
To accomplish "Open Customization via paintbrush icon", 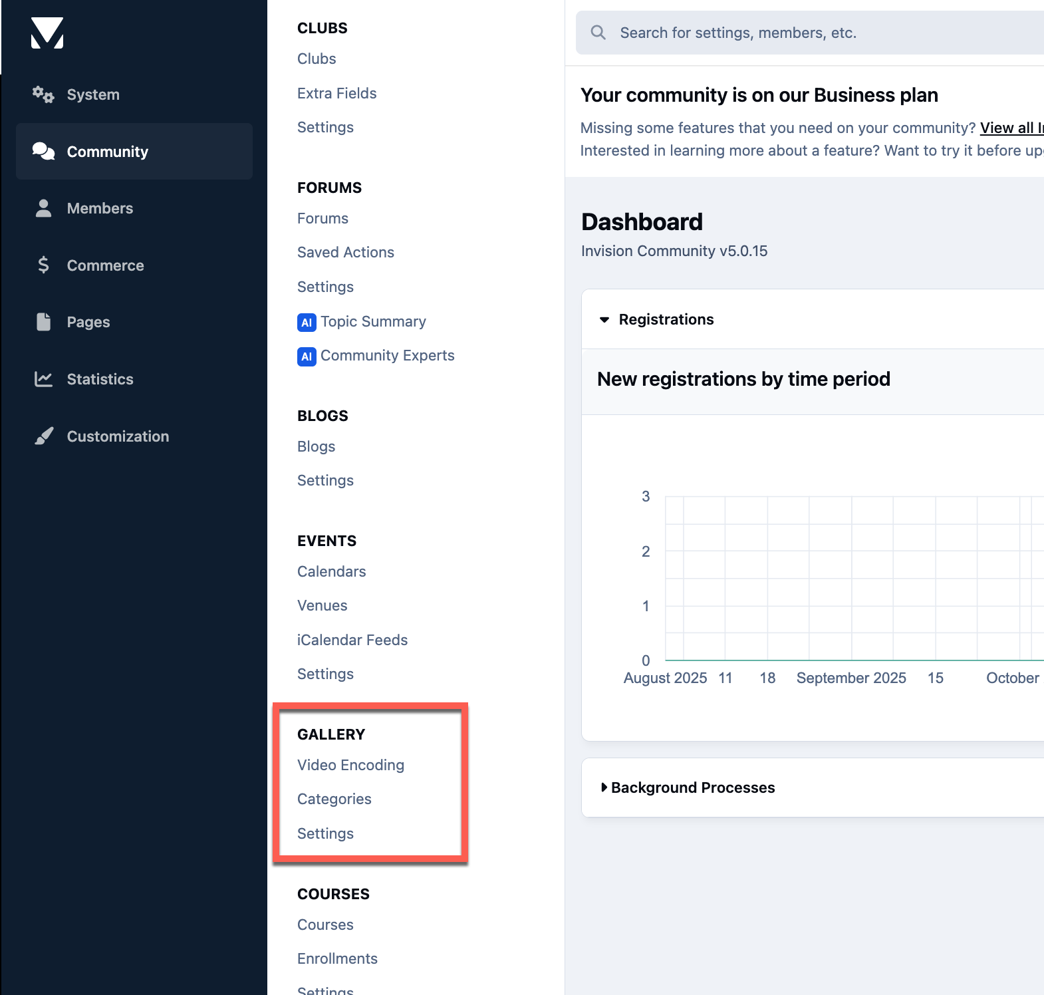I will click(43, 436).
